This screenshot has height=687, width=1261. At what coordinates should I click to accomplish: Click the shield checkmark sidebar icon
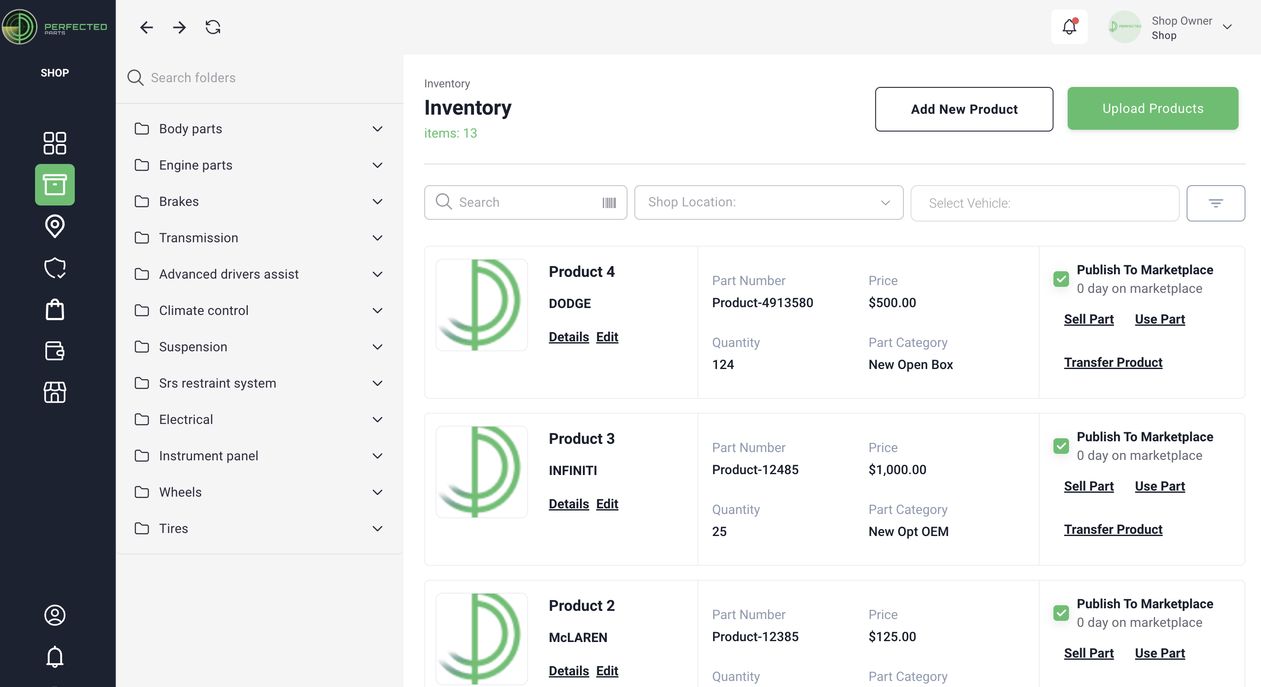(x=54, y=268)
